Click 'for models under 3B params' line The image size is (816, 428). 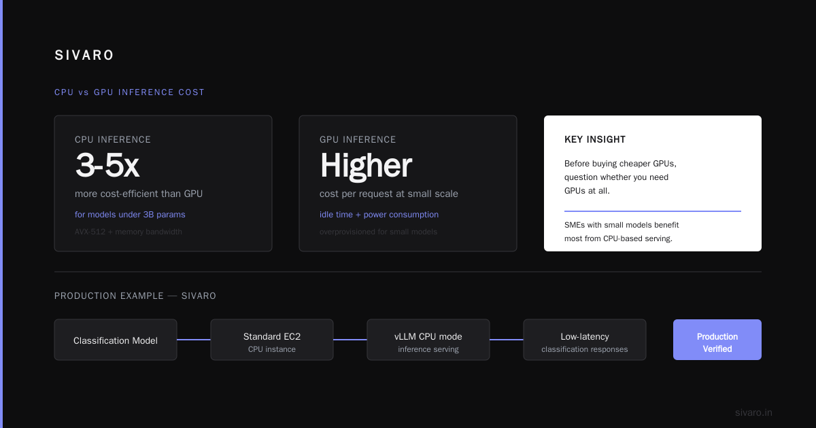pyautogui.click(x=130, y=215)
